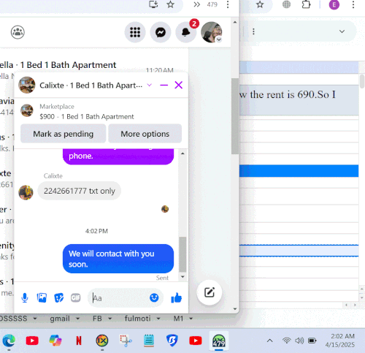Select the 'the rent is 690.So I' row
This screenshot has width=365, height=353.
pyautogui.click(x=299, y=100)
